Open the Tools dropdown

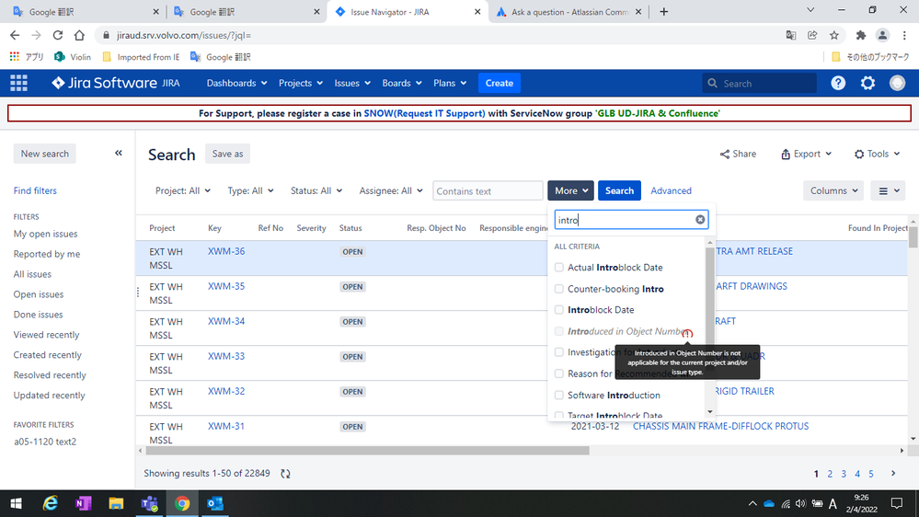tap(877, 154)
